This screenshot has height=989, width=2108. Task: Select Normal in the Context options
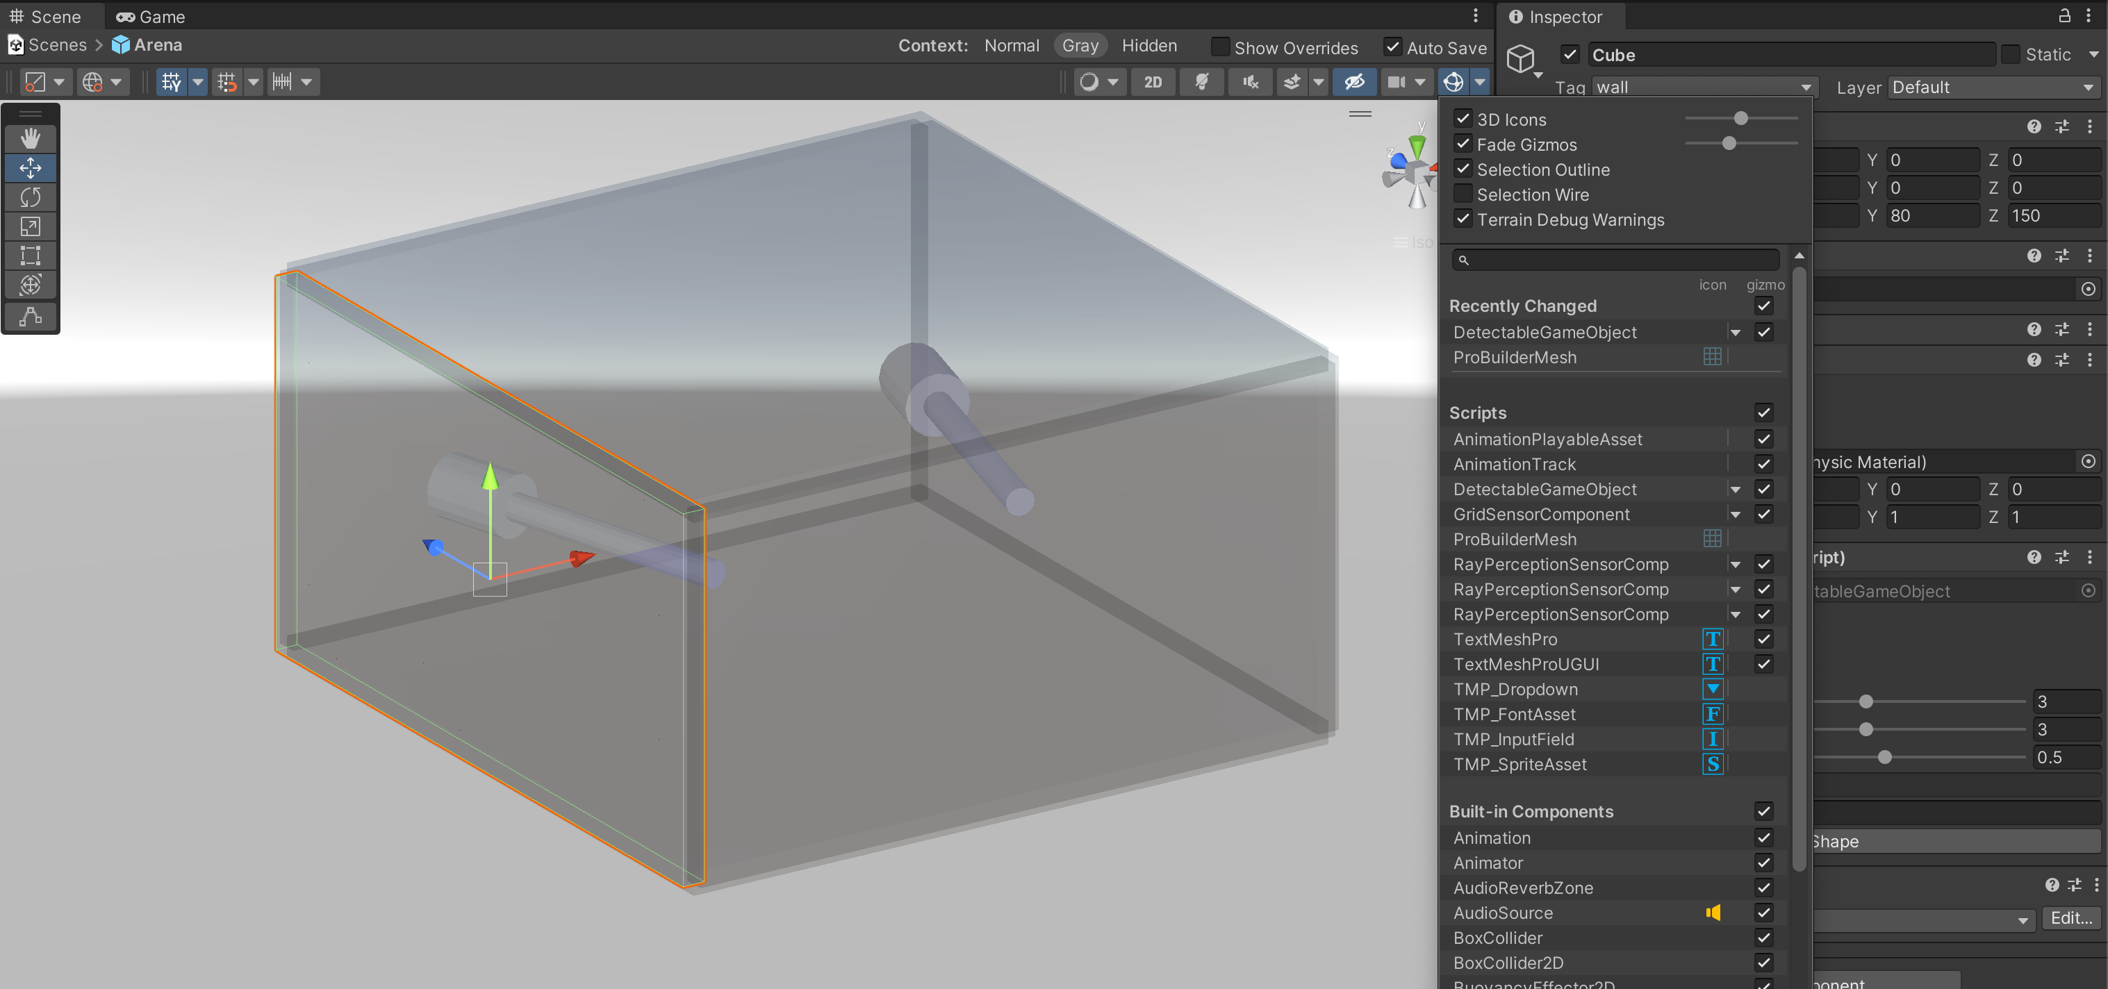(1012, 46)
